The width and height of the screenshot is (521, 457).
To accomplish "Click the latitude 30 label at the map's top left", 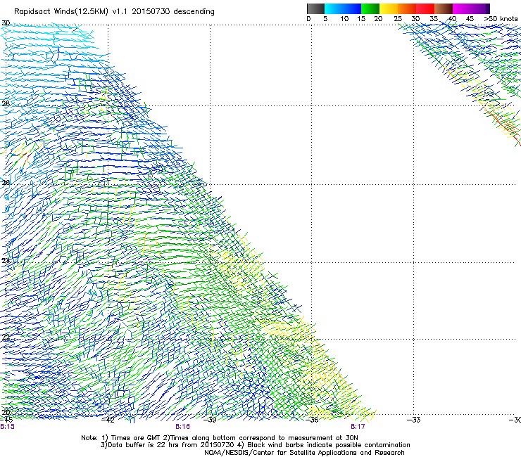I will click(6, 23).
